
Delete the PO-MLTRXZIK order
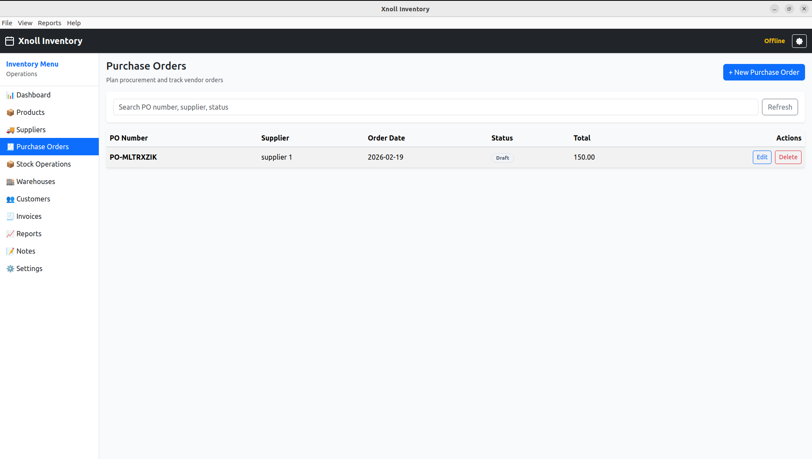(x=788, y=157)
